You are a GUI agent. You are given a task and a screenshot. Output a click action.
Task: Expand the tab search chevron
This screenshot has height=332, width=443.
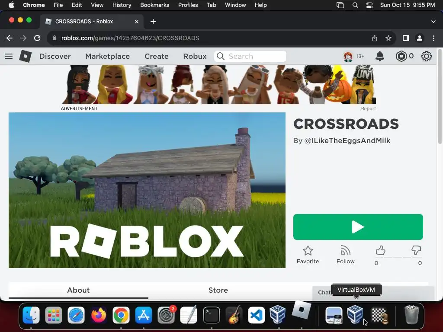[x=433, y=22]
